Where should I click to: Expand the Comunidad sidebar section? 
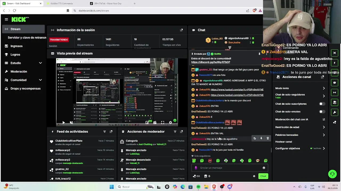tap(40, 80)
